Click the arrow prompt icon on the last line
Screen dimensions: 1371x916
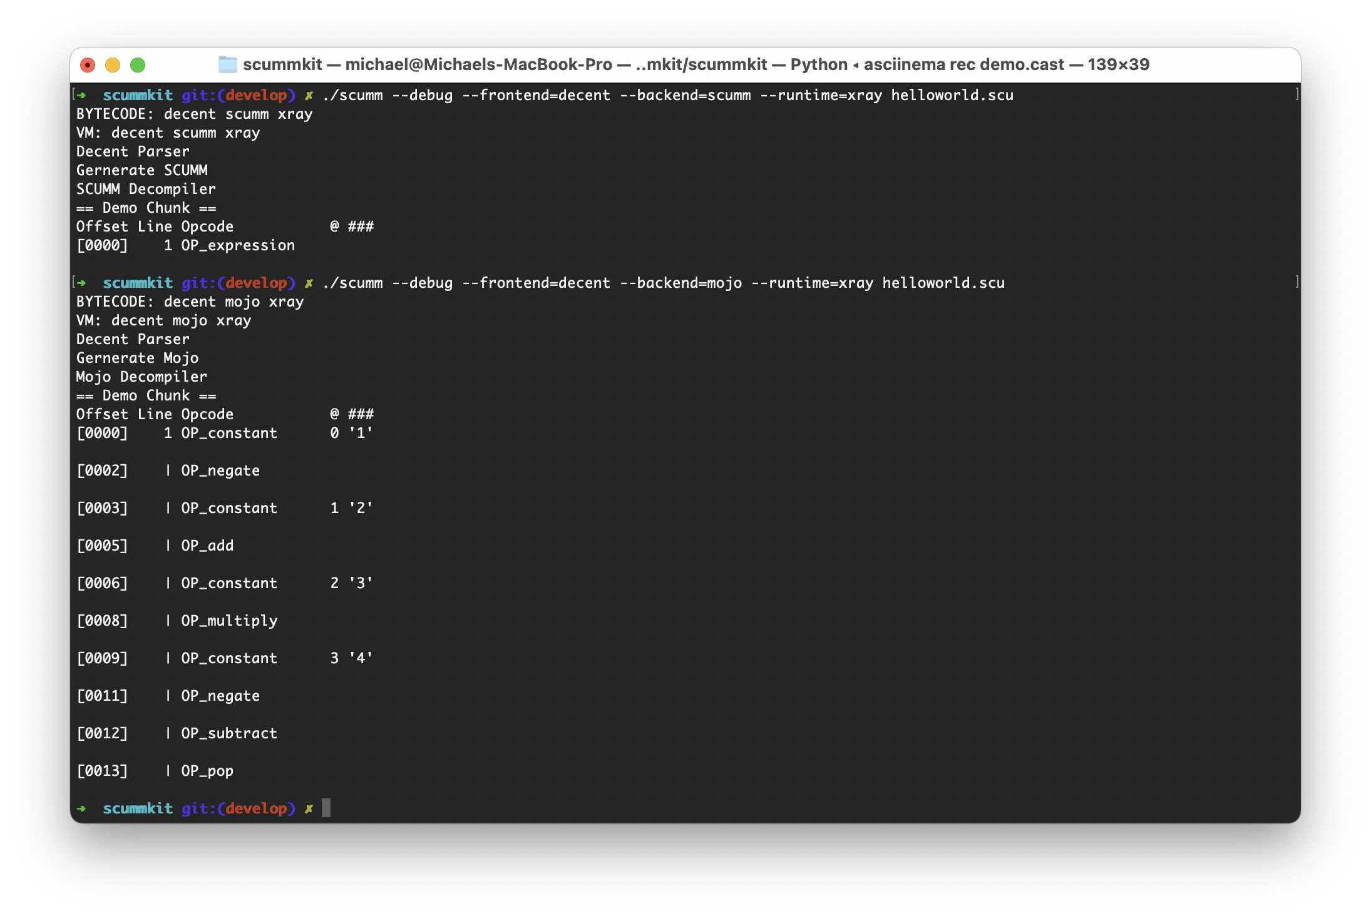tap(82, 808)
